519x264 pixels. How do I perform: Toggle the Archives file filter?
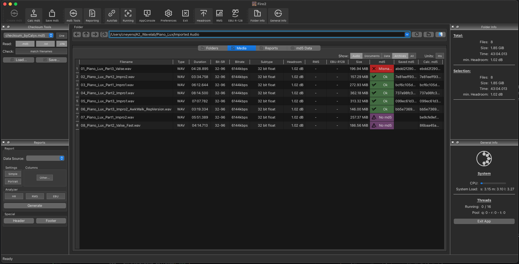[400, 56]
